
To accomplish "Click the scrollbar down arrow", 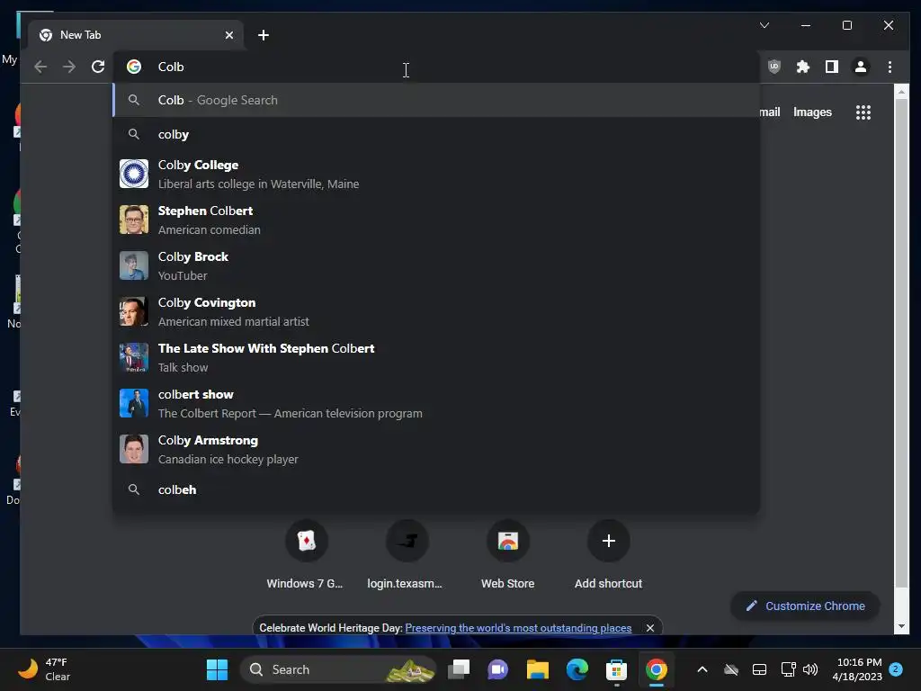I will click(x=901, y=627).
